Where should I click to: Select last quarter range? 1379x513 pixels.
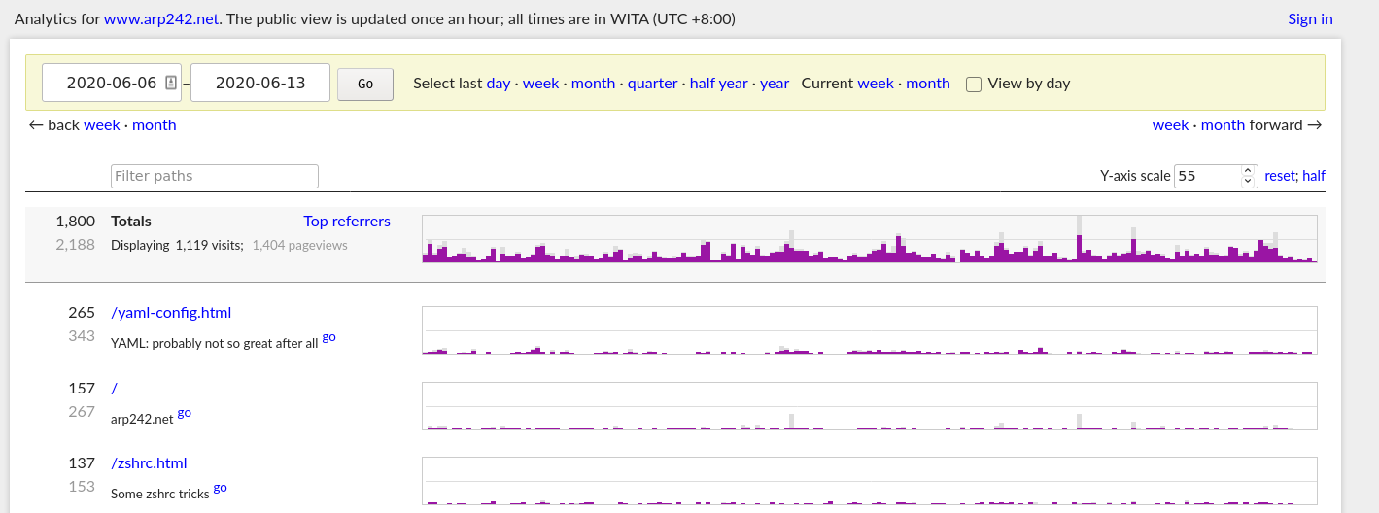tap(652, 84)
